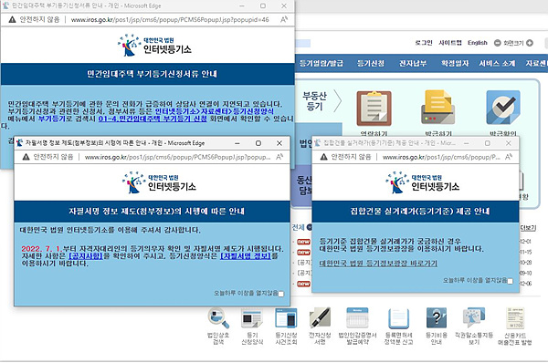Click the URL field in the 집합건물 popup

pyautogui.click(x=441, y=157)
